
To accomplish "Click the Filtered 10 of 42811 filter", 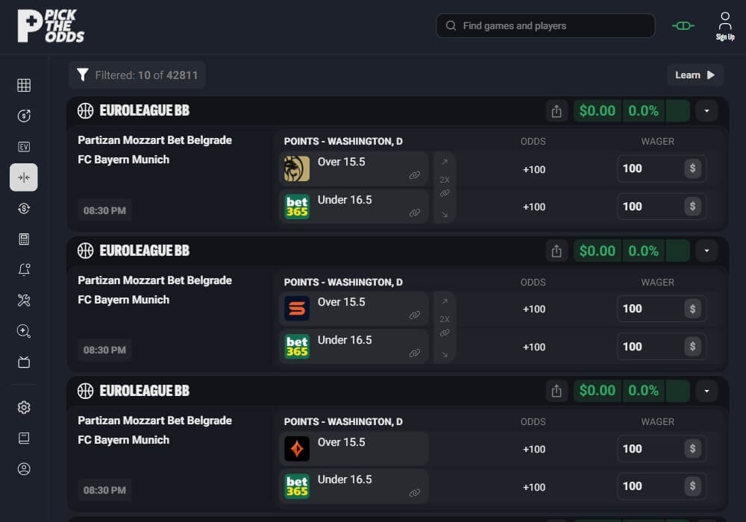I will [137, 75].
